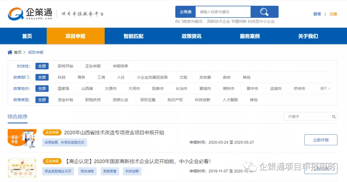347x182 pixels.
Task: Select 全部 under 时效性 filter
Action: coord(42,66)
